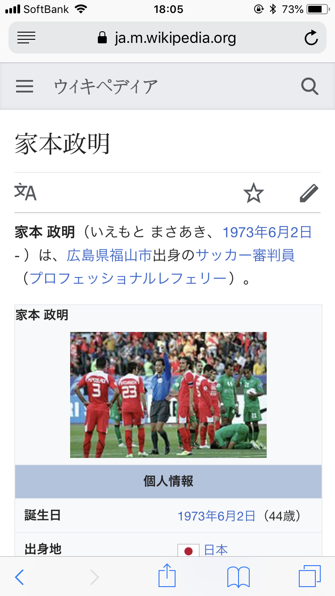Tap the Wikipedia search magnifier icon
The height and width of the screenshot is (596, 335).
point(310,86)
